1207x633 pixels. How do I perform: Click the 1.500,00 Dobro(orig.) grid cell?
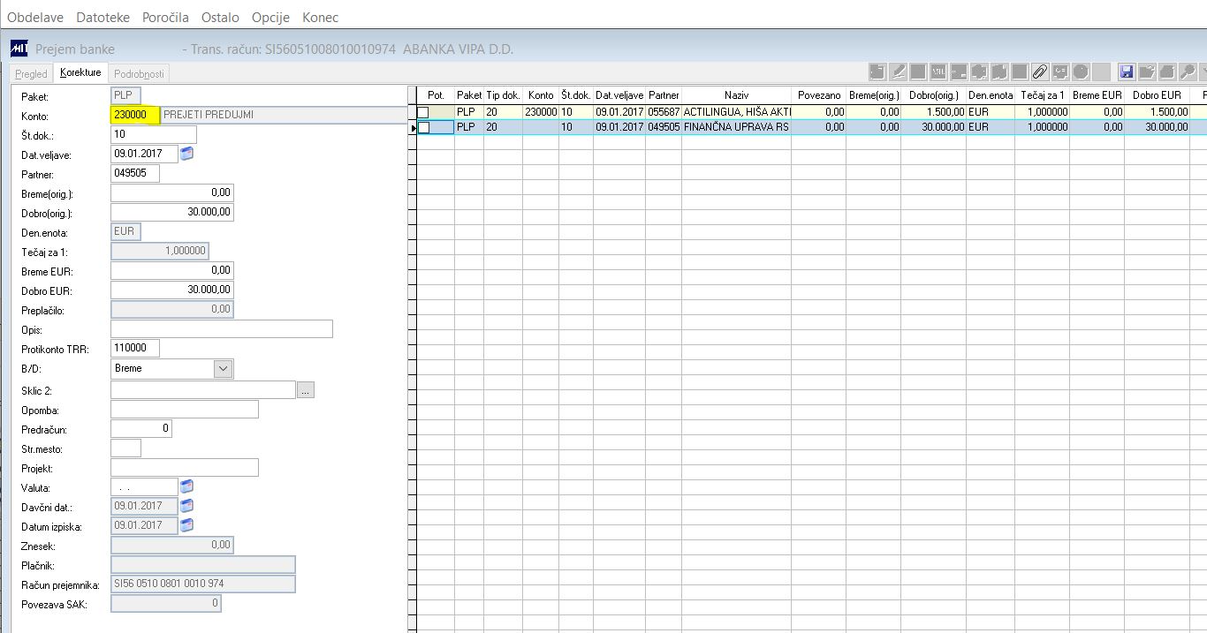934,112
